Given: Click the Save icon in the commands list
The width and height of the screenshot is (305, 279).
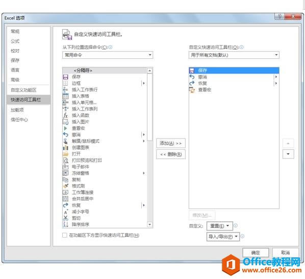Looking at the screenshot, I should point(66,77).
